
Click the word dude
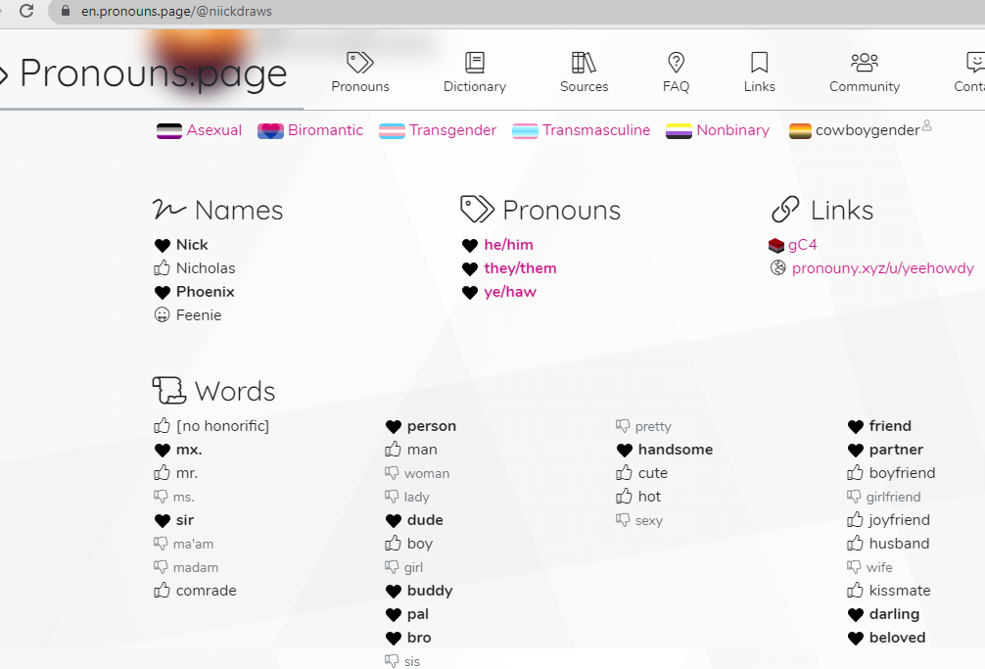(425, 520)
